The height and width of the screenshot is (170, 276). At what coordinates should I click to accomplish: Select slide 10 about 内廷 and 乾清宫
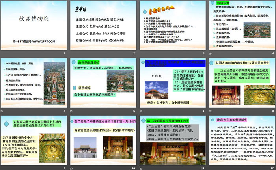(x=103, y=140)
